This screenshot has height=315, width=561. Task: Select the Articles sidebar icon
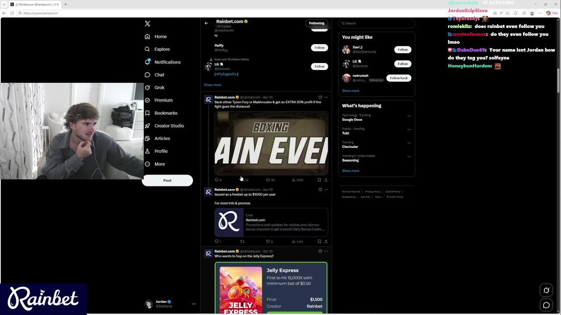pos(147,138)
